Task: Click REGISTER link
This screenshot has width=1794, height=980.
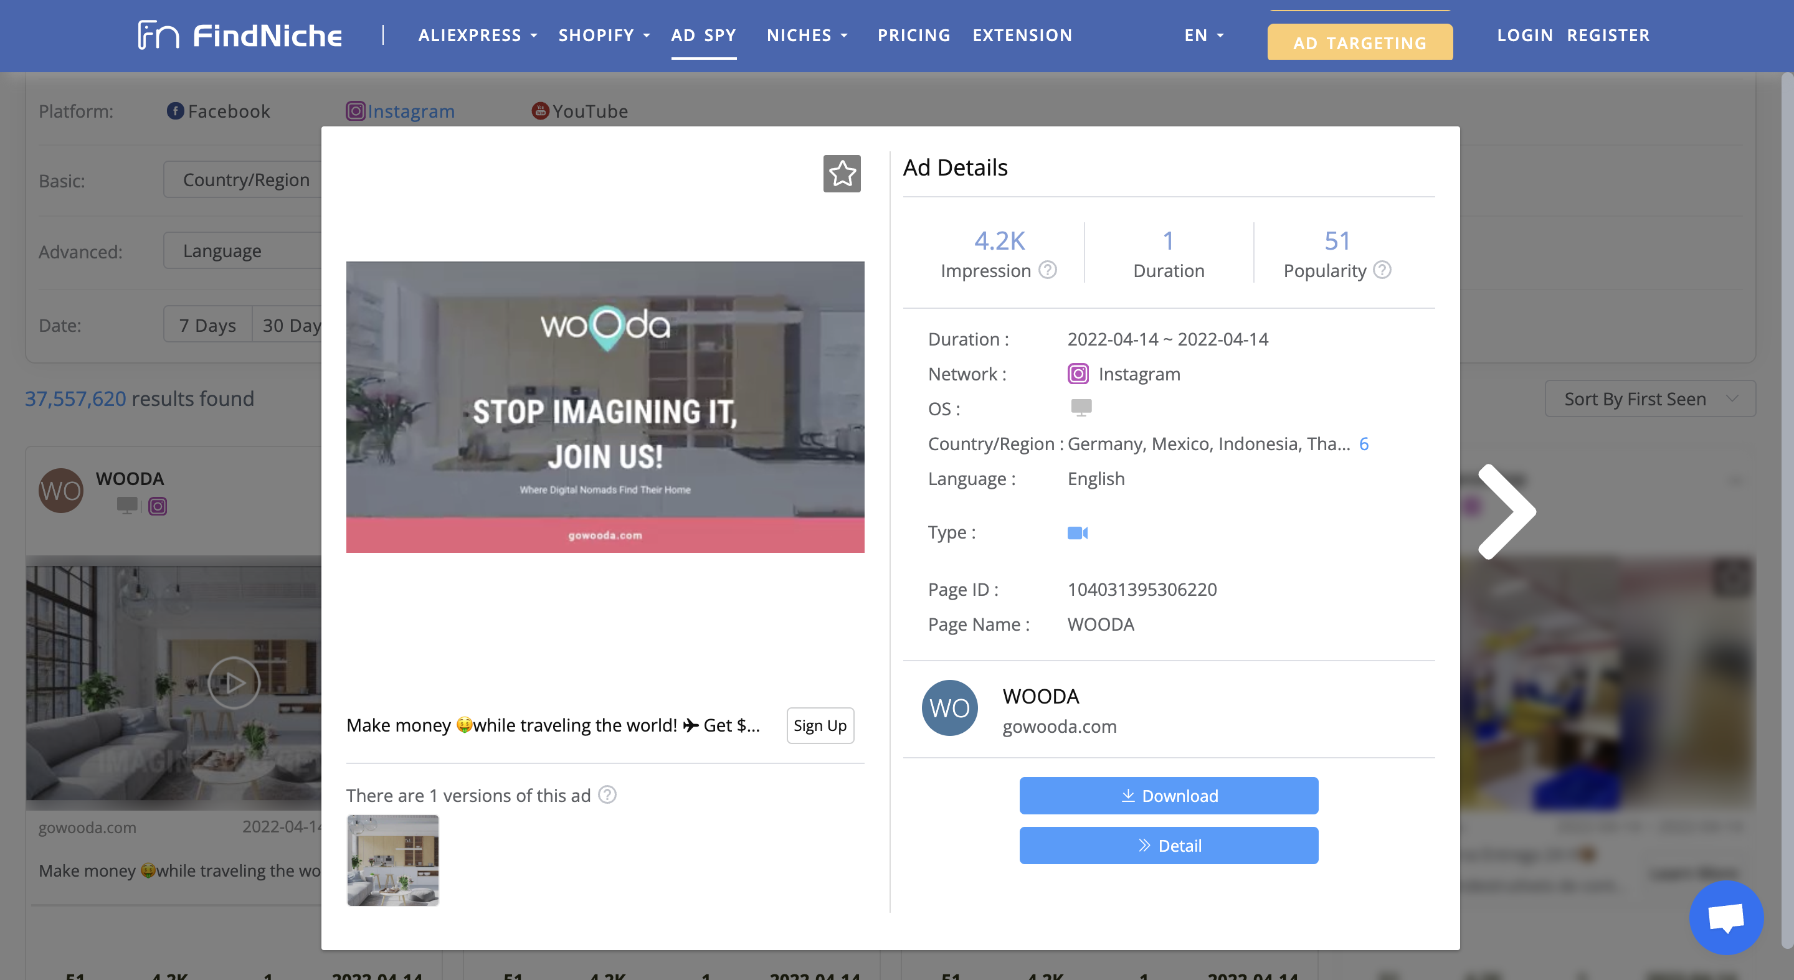Action: tap(1608, 35)
